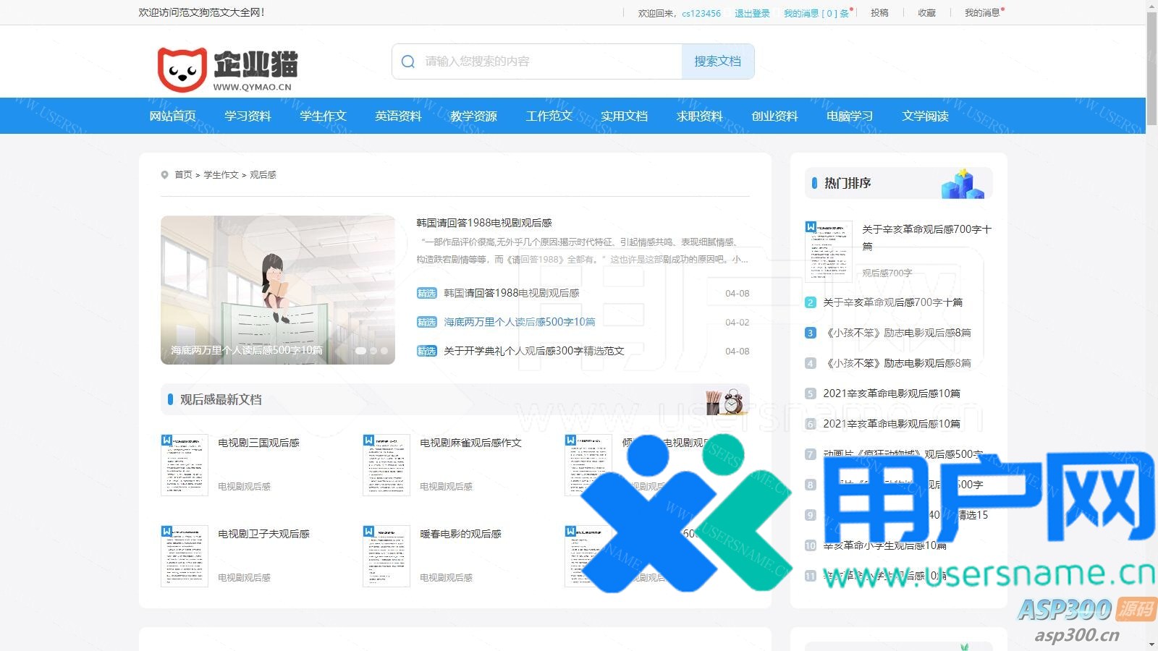This screenshot has height=651, width=1158.
Task: Open document thumbnail for 电视剧麻雀观后感作文
Action: (386, 465)
